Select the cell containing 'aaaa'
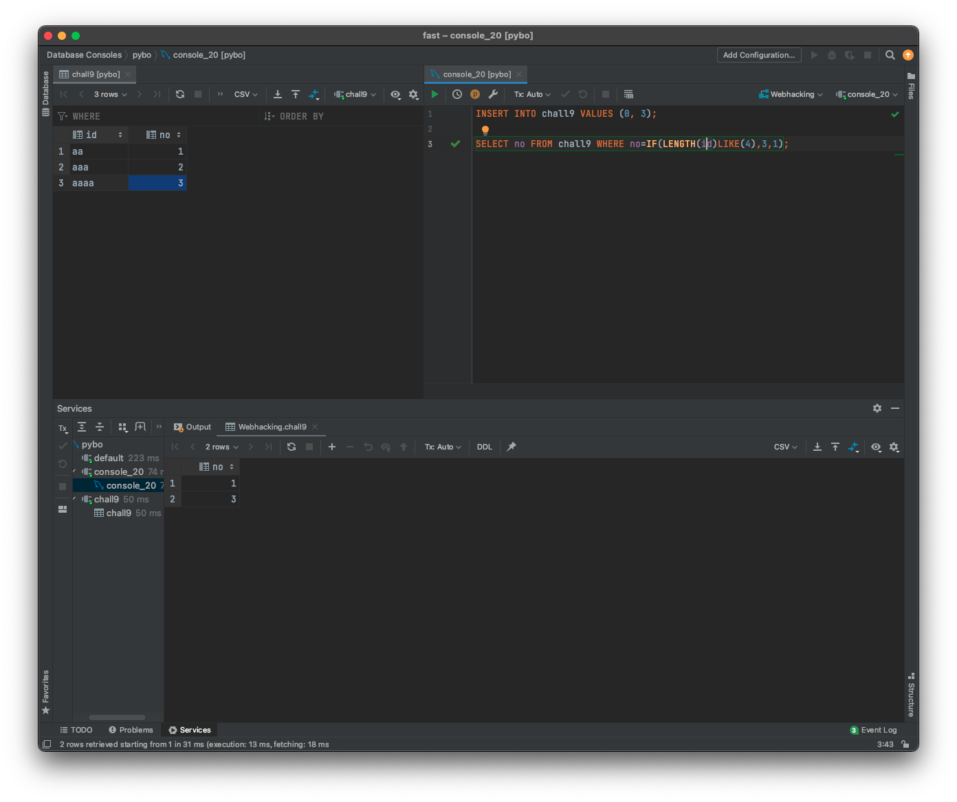The width and height of the screenshot is (957, 802). (x=98, y=183)
